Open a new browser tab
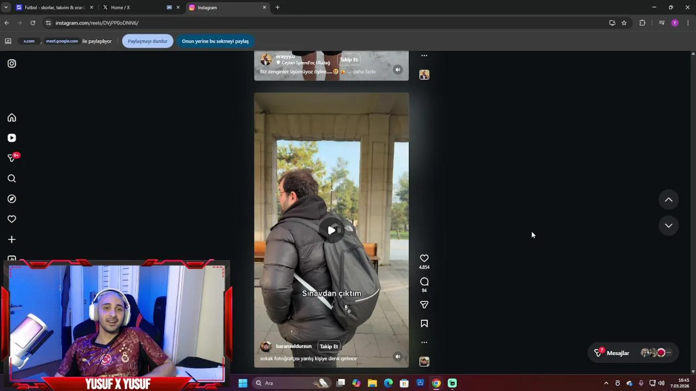Image resolution: width=696 pixels, height=391 pixels. [x=277, y=8]
